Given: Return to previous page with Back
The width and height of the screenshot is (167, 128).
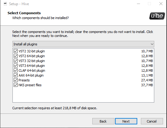Looking at the screenshot, I should tap(103, 121).
